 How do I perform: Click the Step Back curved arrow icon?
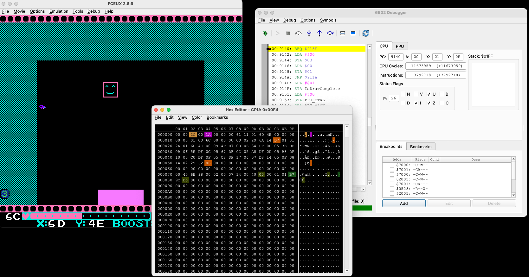pos(298,33)
